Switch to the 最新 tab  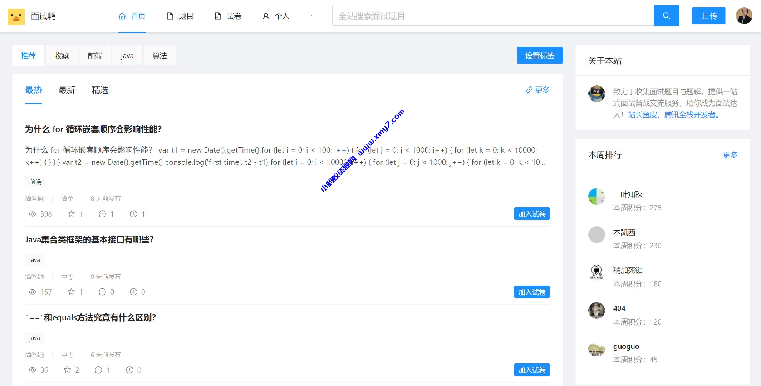67,90
